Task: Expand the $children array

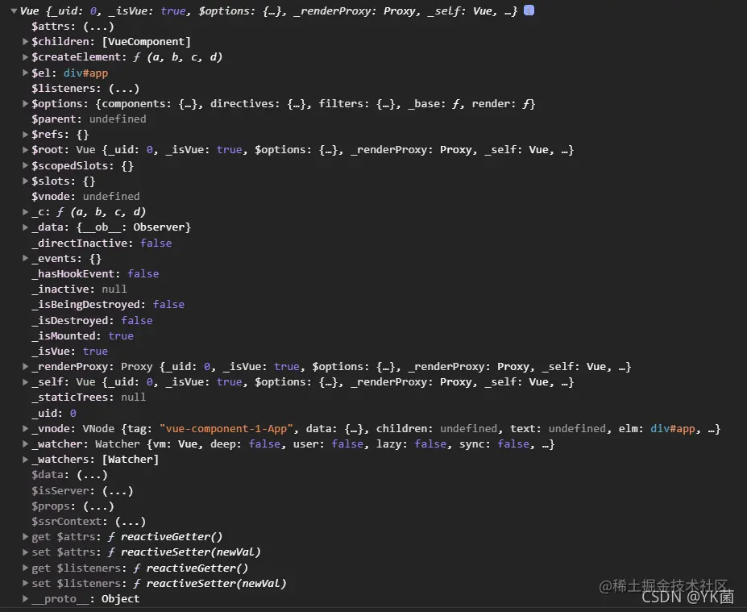Action: click(25, 41)
